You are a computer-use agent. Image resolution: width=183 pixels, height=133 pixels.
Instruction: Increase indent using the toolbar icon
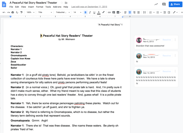pyautogui.click(x=169, y=12)
